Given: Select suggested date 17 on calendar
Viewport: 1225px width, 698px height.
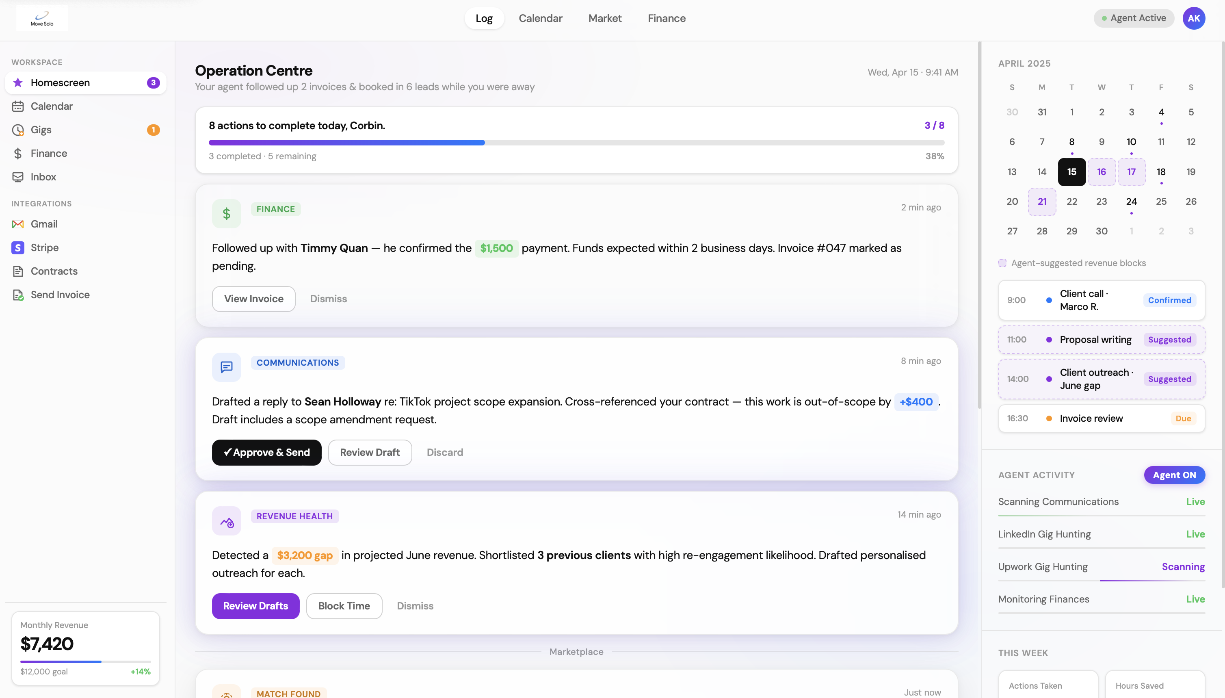Looking at the screenshot, I should tap(1131, 171).
